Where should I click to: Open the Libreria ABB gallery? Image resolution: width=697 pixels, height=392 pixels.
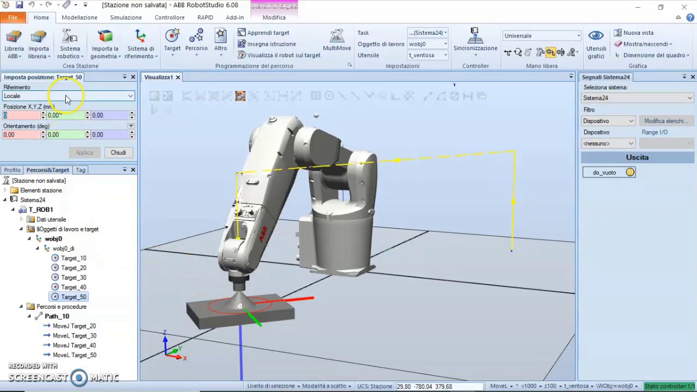[x=14, y=44]
